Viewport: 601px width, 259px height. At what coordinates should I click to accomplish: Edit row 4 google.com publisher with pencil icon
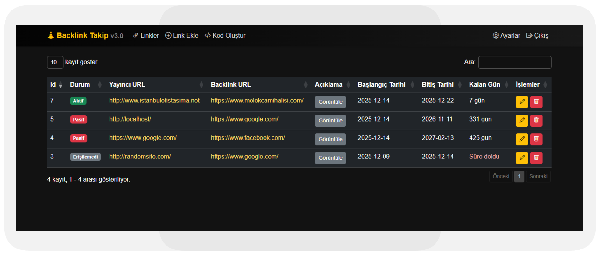522,139
